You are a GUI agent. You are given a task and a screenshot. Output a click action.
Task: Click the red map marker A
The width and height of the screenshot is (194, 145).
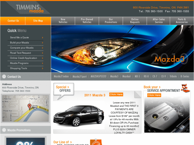click(x=29, y=107)
